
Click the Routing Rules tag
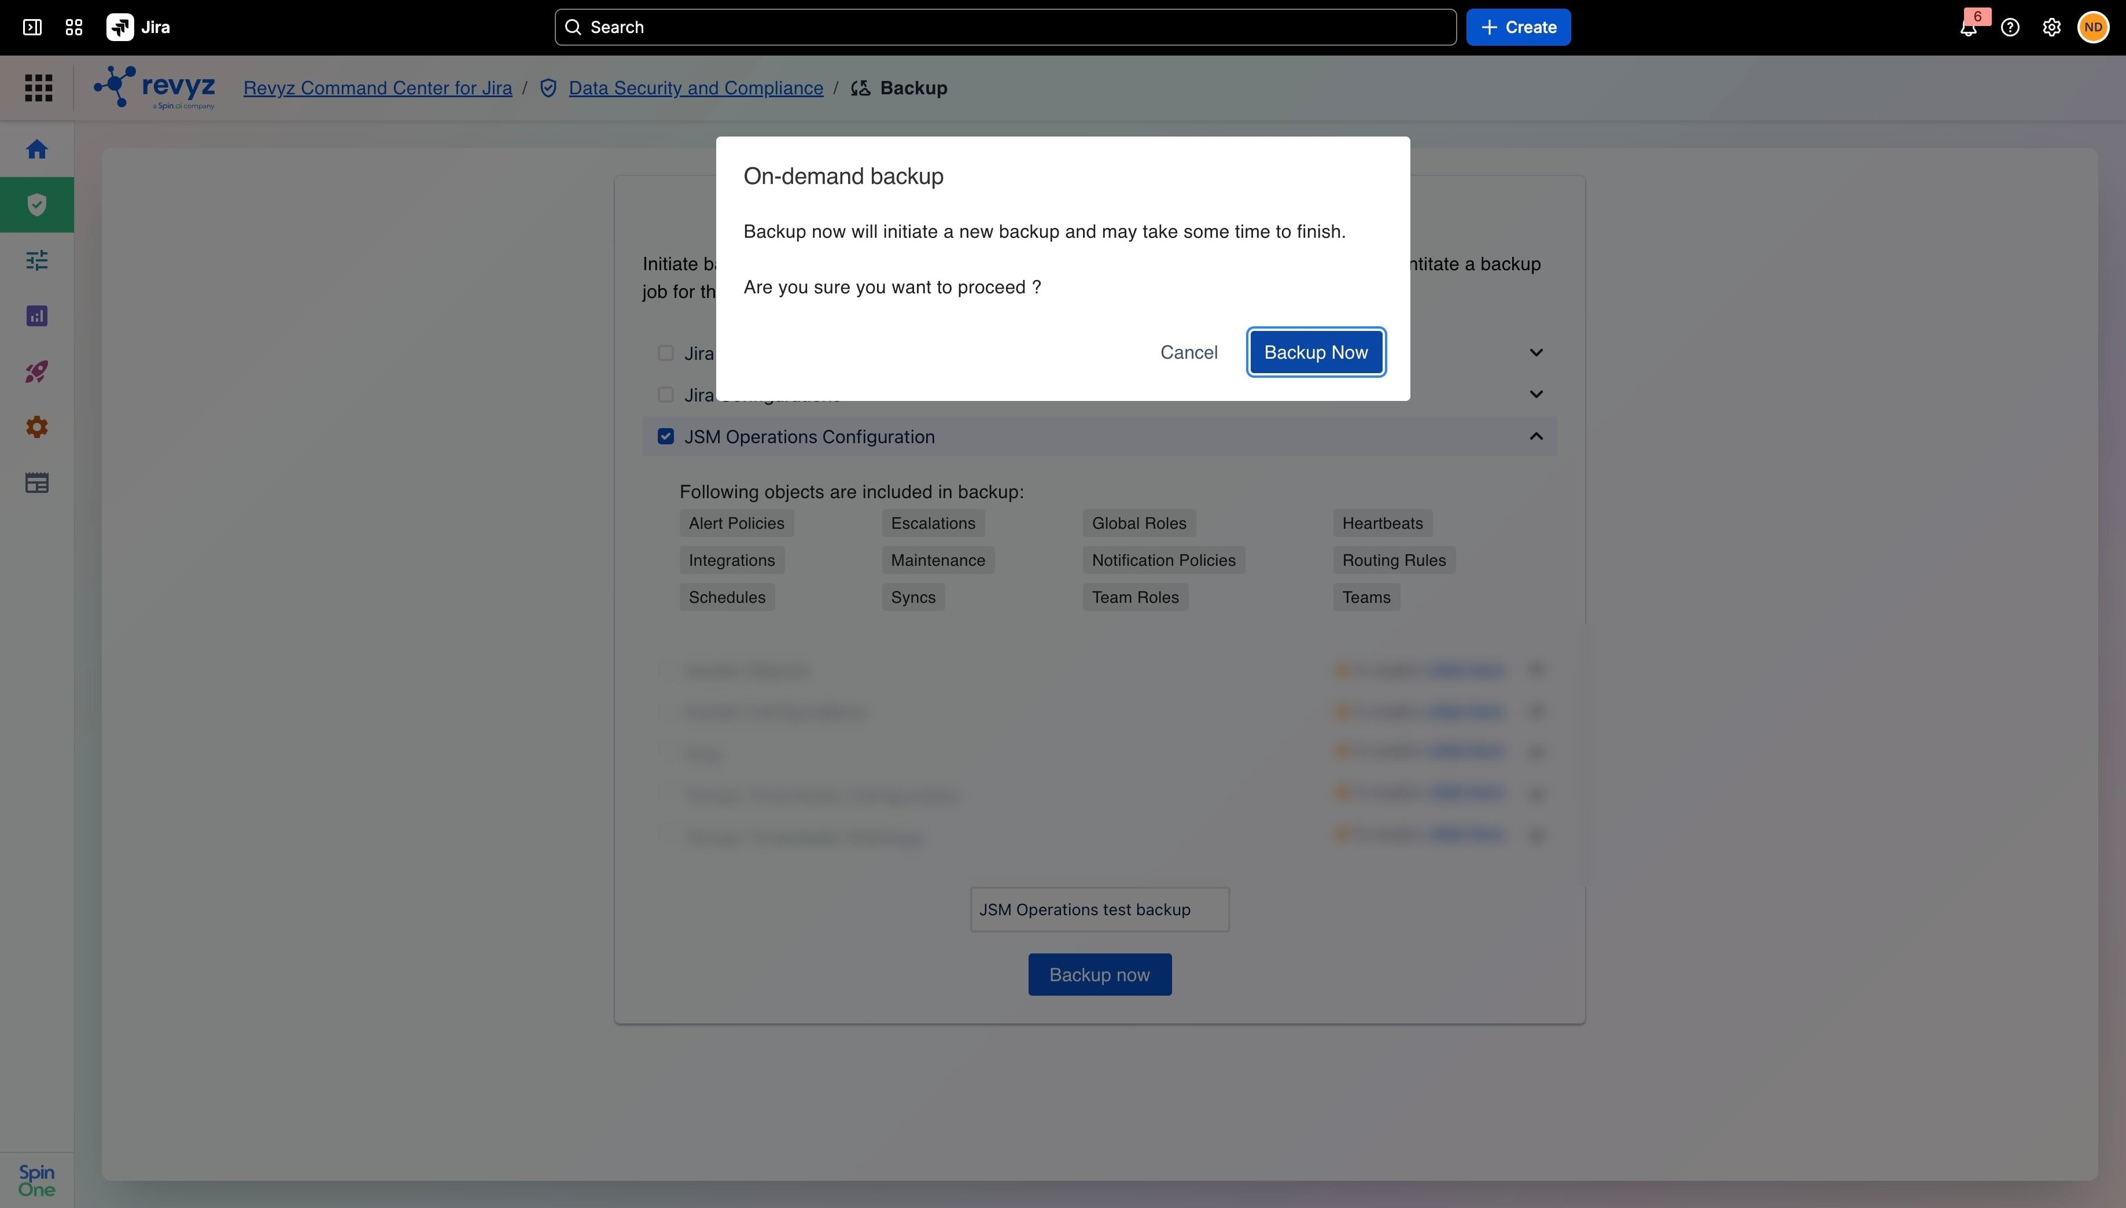pyautogui.click(x=1394, y=561)
